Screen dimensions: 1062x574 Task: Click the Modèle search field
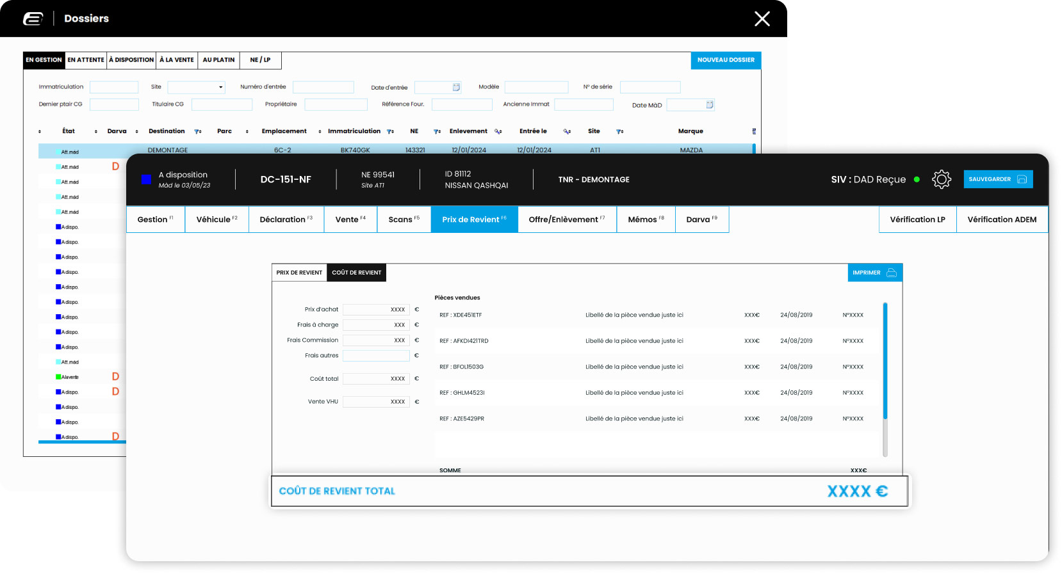pyautogui.click(x=537, y=87)
